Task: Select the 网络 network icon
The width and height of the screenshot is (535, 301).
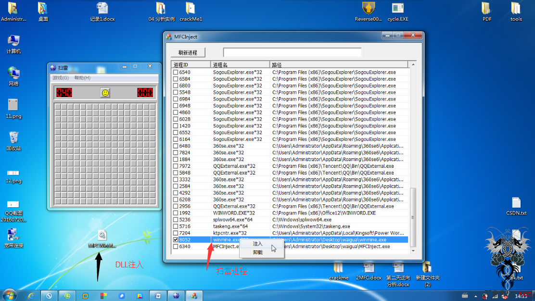Action: (13, 76)
